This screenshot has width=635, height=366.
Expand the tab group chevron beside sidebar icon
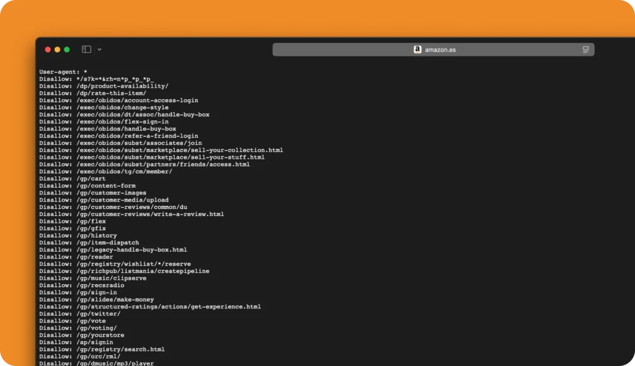pyautogui.click(x=99, y=50)
